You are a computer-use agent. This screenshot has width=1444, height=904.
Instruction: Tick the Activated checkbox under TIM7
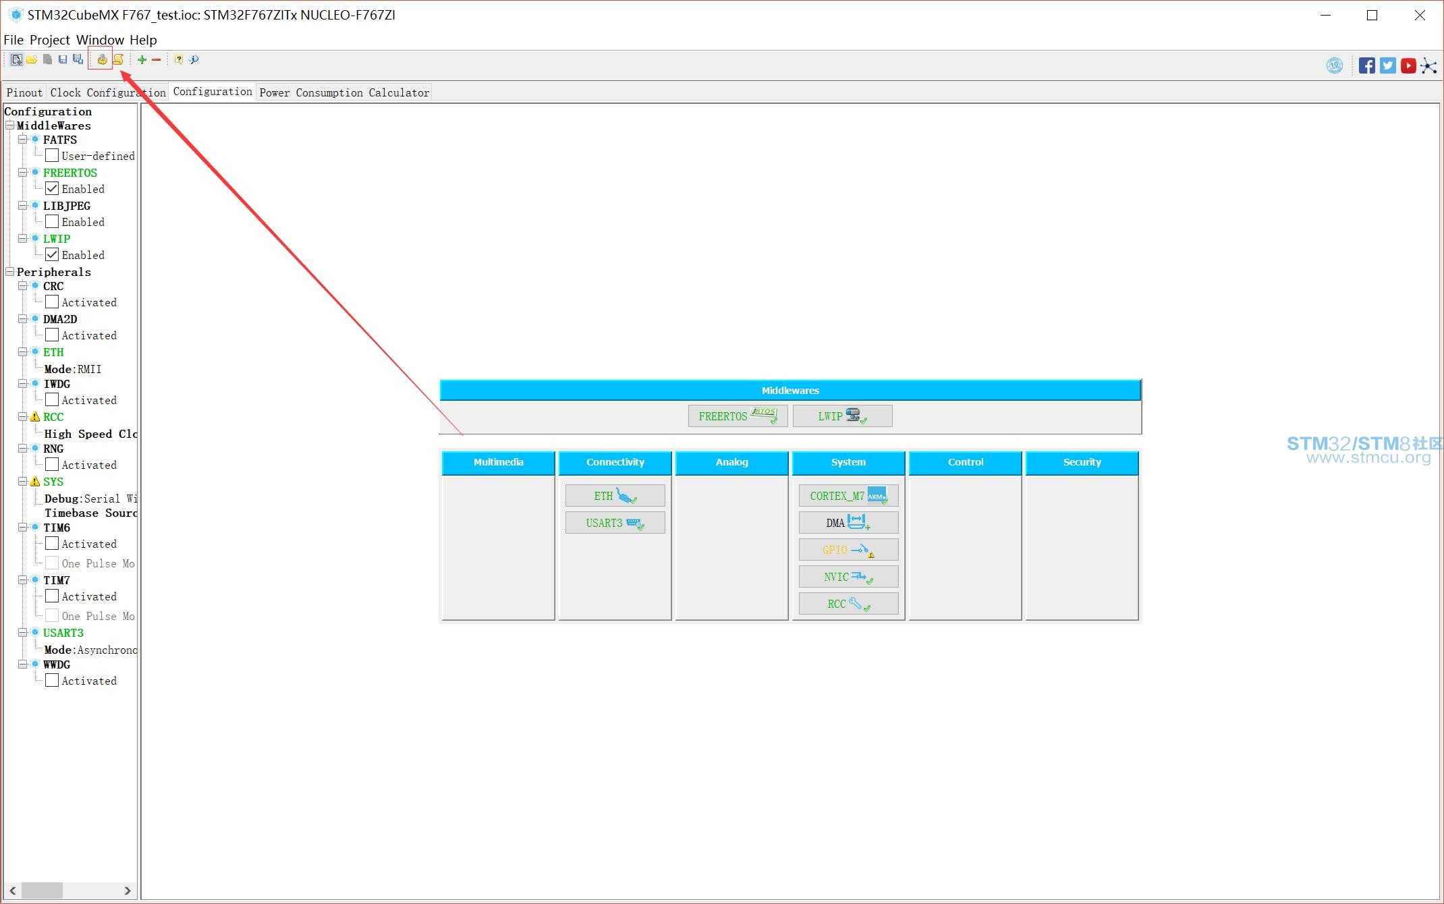[52, 596]
